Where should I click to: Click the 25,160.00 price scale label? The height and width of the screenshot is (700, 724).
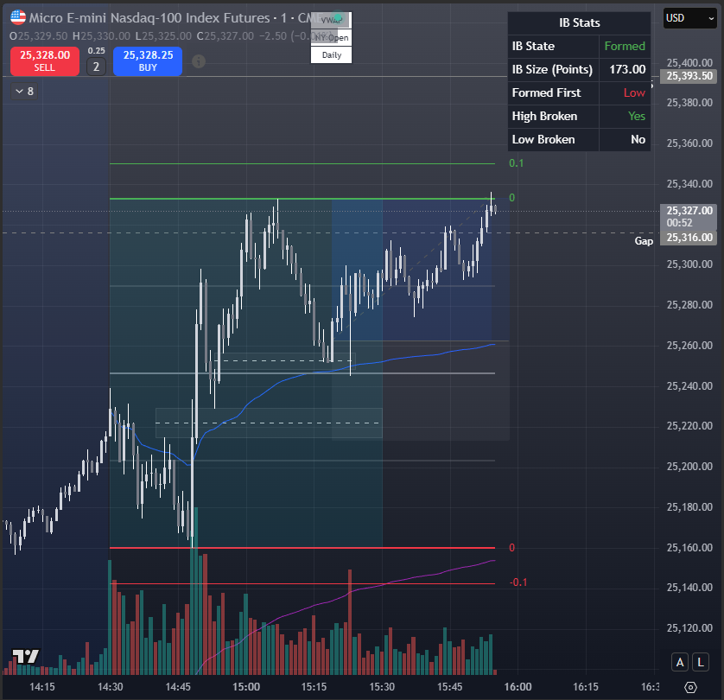pyautogui.click(x=689, y=548)
